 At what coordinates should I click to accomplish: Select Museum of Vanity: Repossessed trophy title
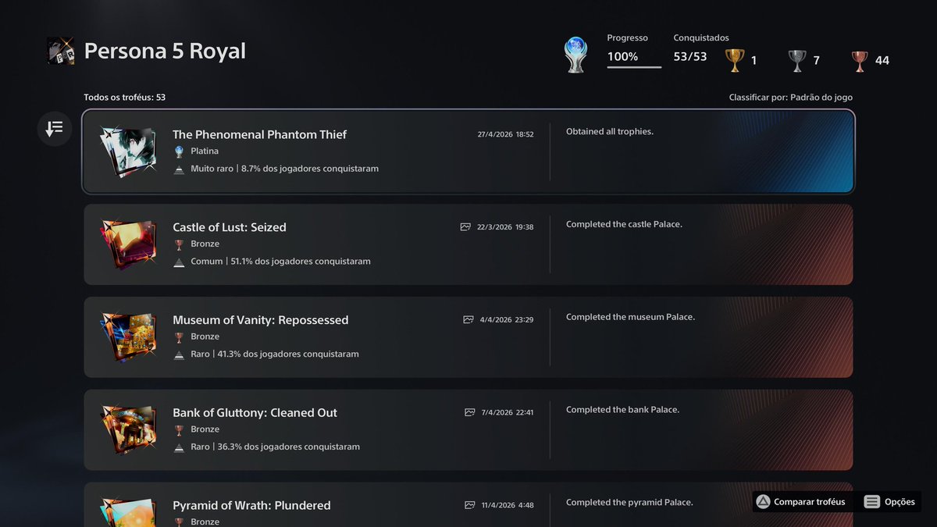(261, 320)
